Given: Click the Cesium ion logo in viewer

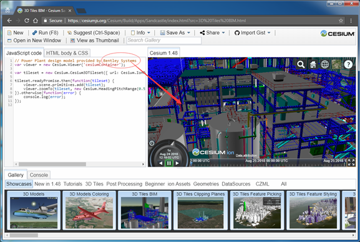Looking at the screenshot, I should tap(213, 152).
